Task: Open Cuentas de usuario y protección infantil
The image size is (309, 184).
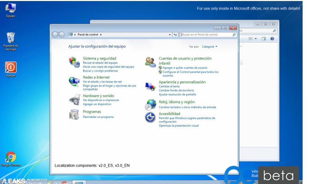Action: [185, 61]
